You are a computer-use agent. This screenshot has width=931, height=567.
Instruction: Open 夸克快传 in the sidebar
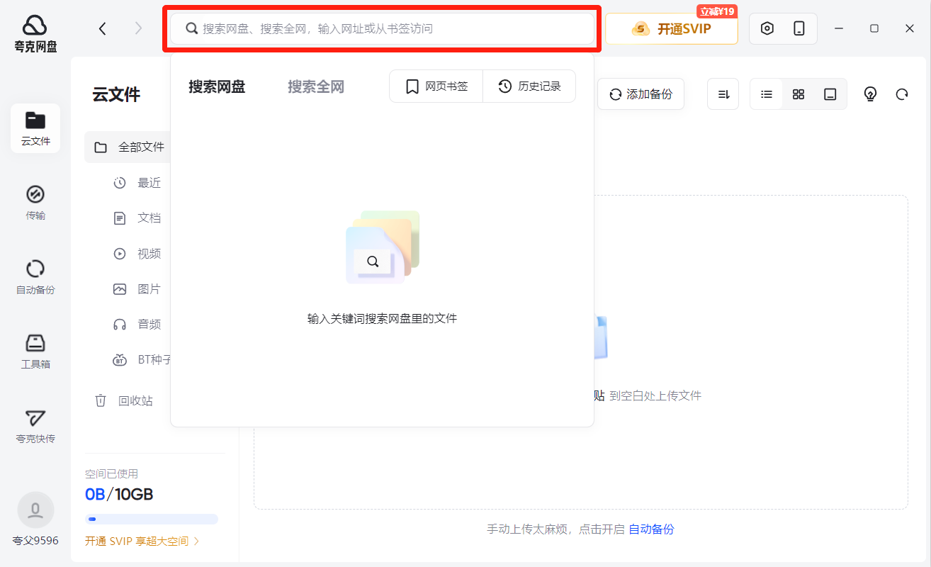[x=35, y=426]
